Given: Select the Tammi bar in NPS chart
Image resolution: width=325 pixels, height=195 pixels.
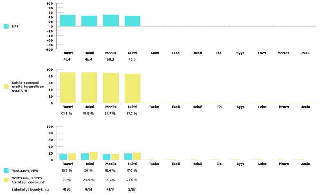Looking at the screenshot, I should (x=67, y=20).
